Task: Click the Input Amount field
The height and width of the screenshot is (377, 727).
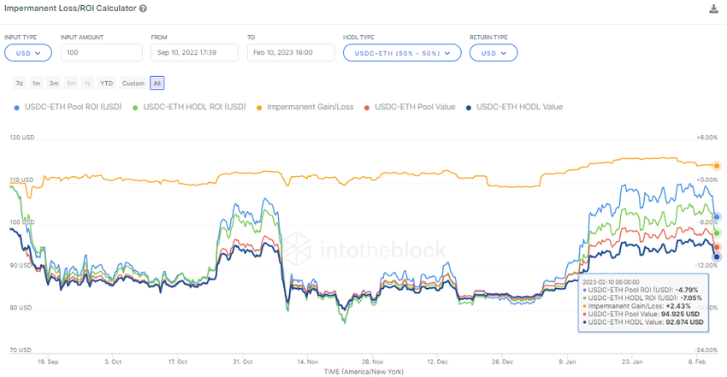Action: (x=101, y=53)
